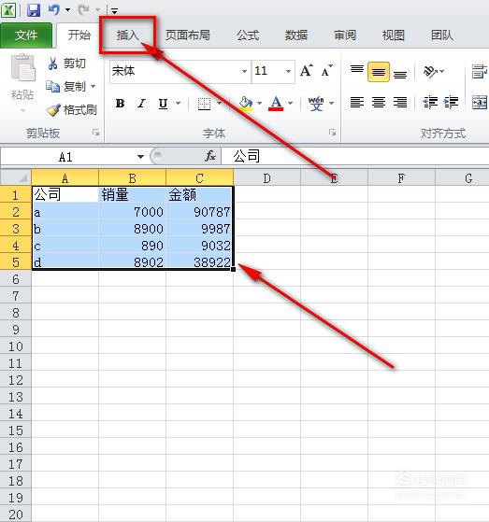Open the 字体 font dialog launcher
489x522 pixels.
click(x=332, y=133)
